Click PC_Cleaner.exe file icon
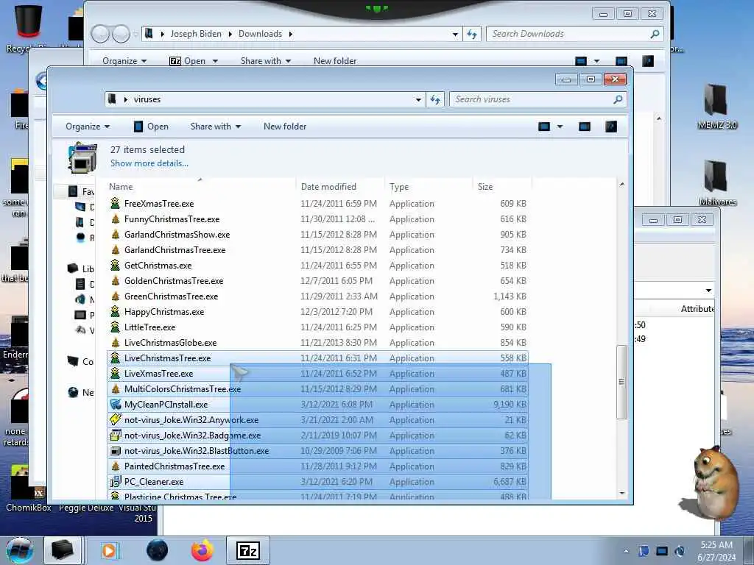 pyautogui.click(x=115, y=481)
